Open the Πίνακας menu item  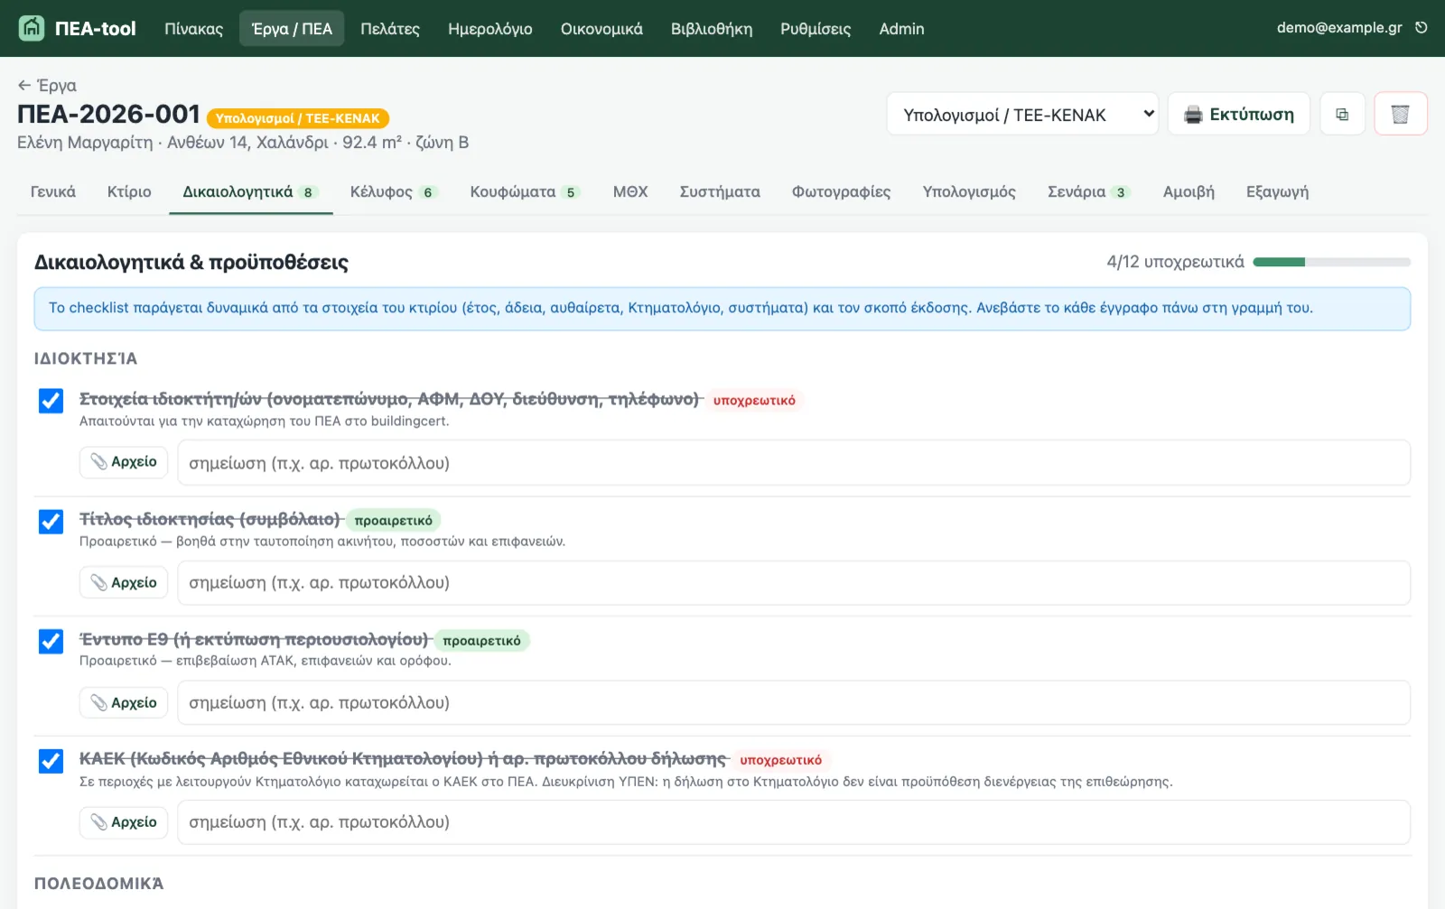pyautogui.click(x=193, y=29)
